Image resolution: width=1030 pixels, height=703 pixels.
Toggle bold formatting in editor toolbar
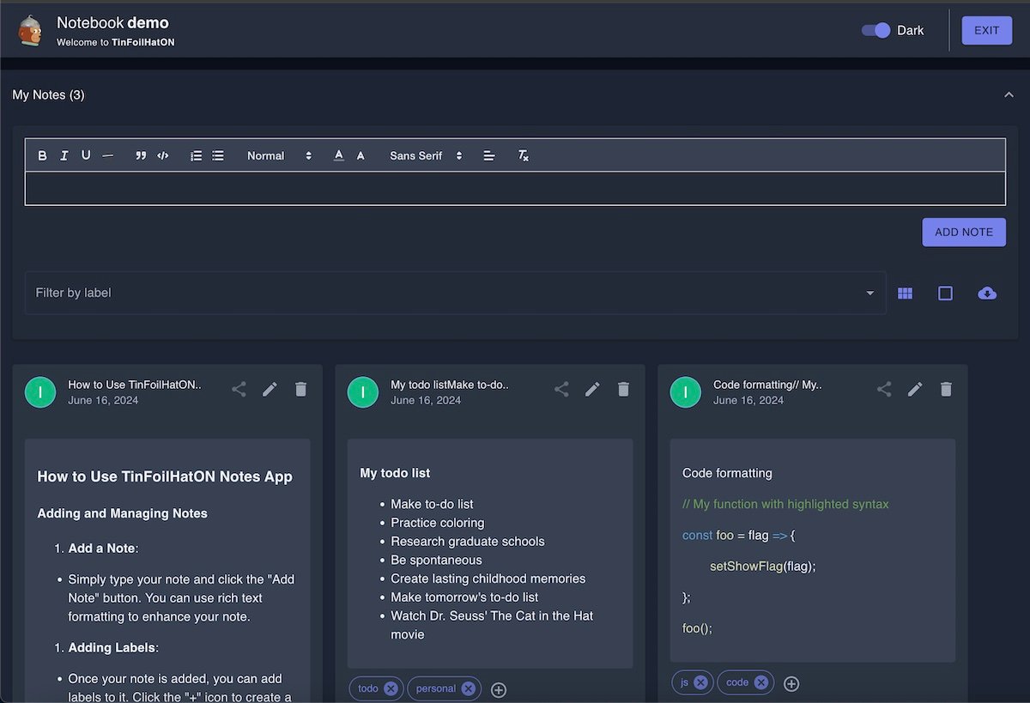(43, 155)
